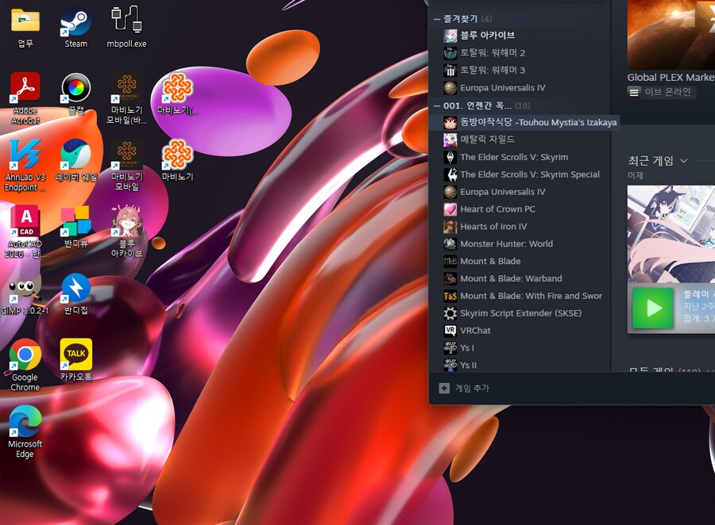Select Heart of Crown PC game

click(520, 209)
